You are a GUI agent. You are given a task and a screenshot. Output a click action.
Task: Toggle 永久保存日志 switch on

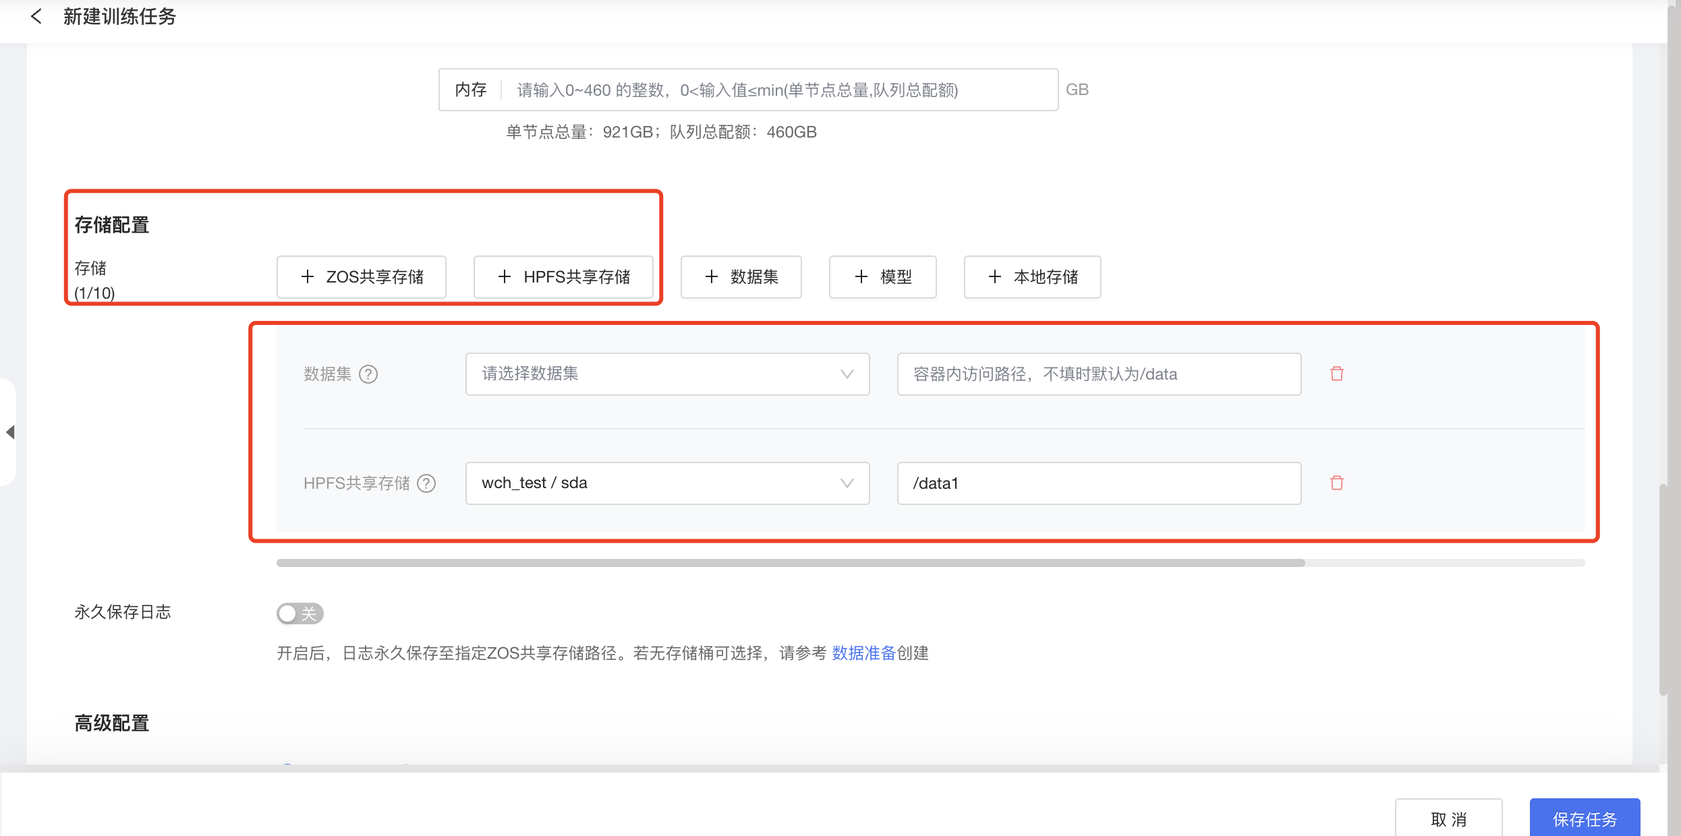300,614
